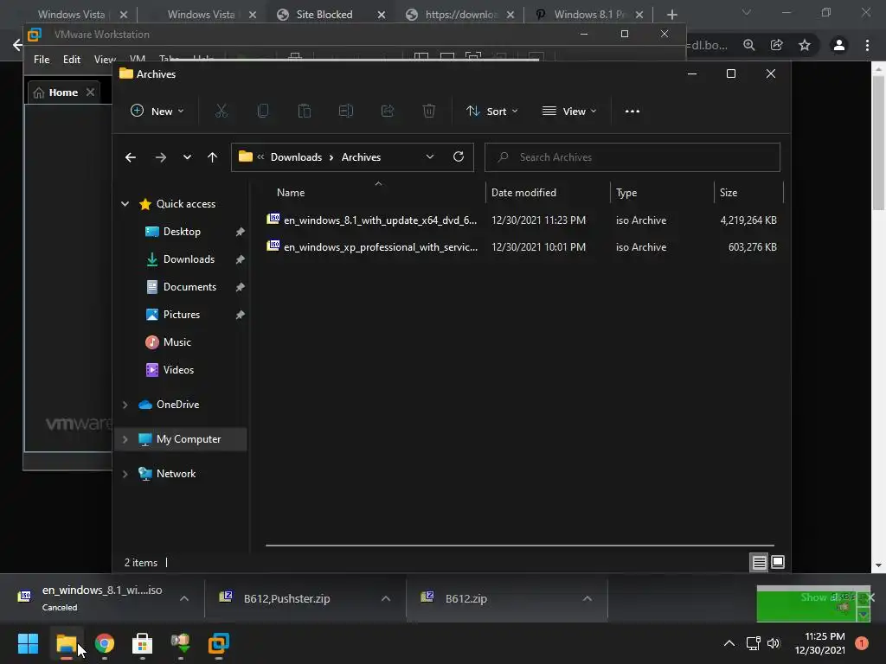The height and width of the screenshot is (664, 886).
Task: Open VMware Workstation taskbar icon
Action: 218,643
